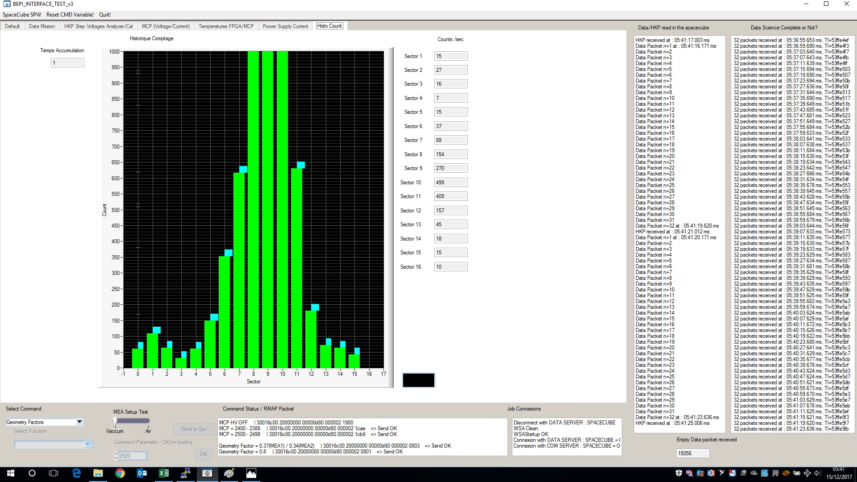Viewport: 857px width, 482px height.
Task: Open Windows Defender shield tray icon
Action: pyautogui.click(x=679, y=473)
